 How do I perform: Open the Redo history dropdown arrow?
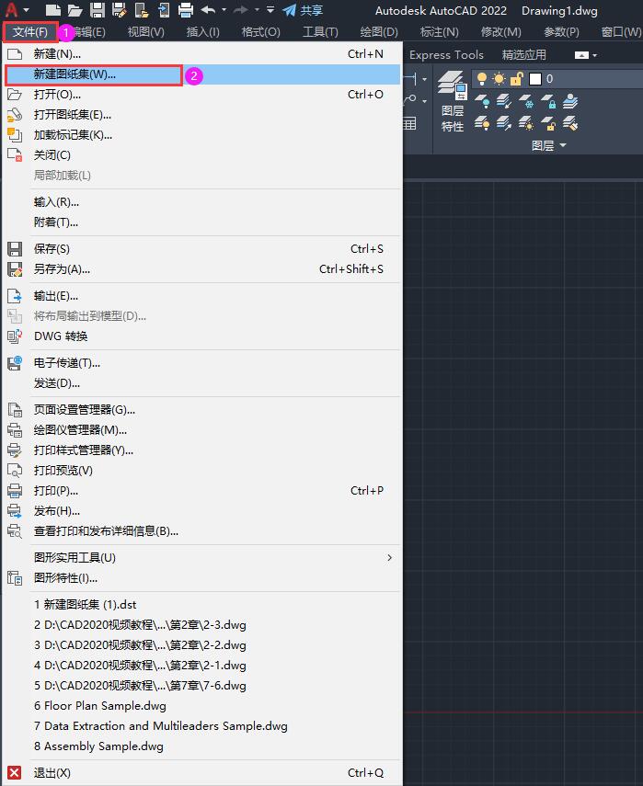(257, 9)
